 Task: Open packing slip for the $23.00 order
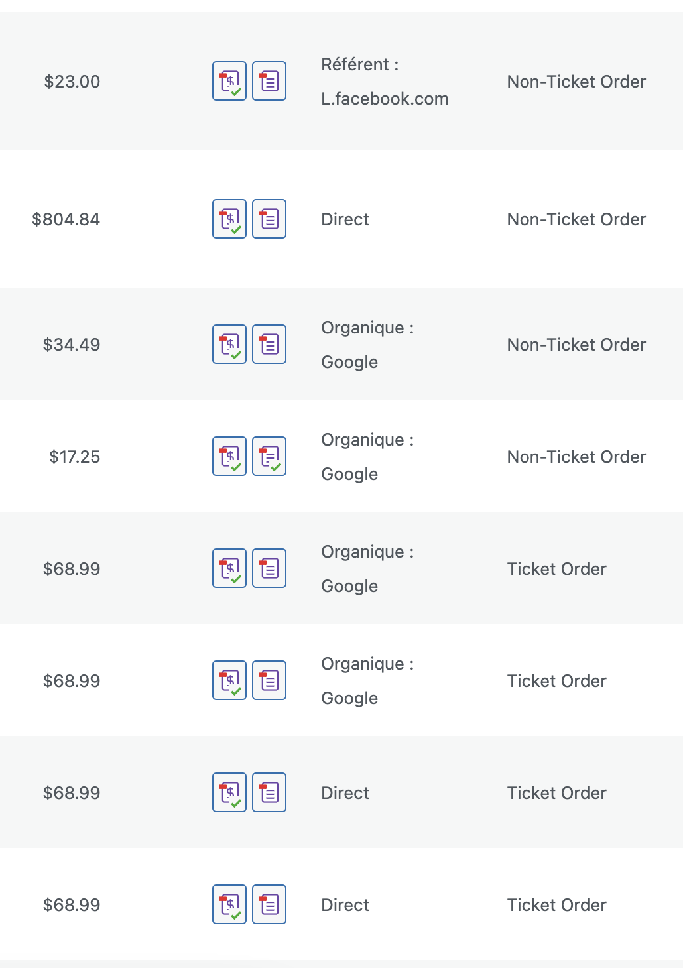(269, 81)
